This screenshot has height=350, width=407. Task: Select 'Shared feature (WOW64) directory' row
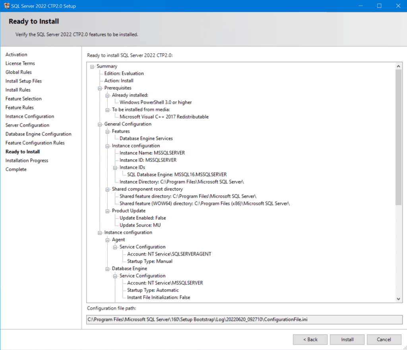pos(205,204)
